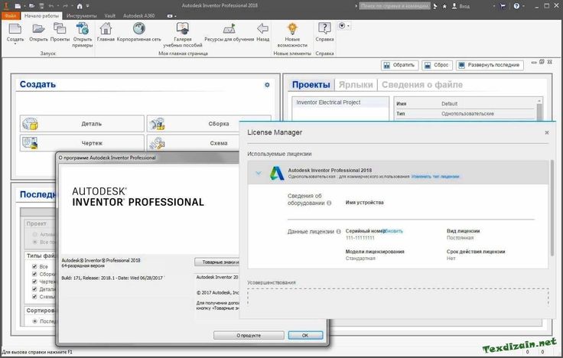Toggle the Детали file type checkbox
This screenshot has width=563, height=358.
tap(34, 289)
